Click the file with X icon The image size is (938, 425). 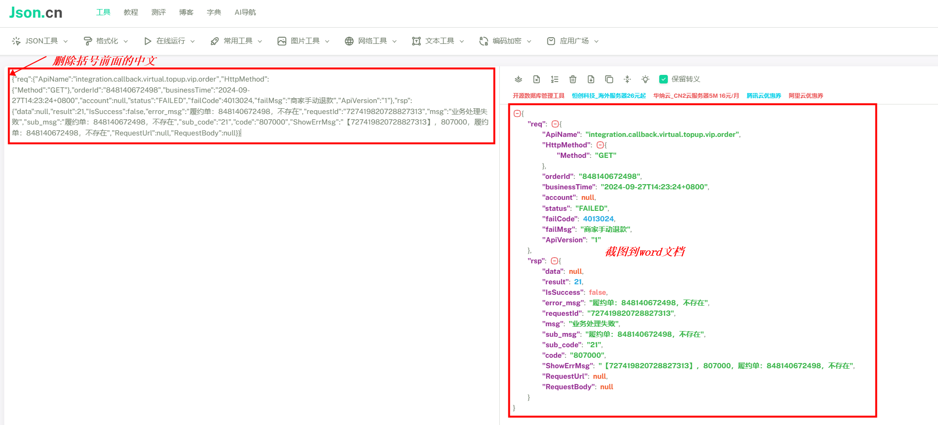tap(537, 79)
